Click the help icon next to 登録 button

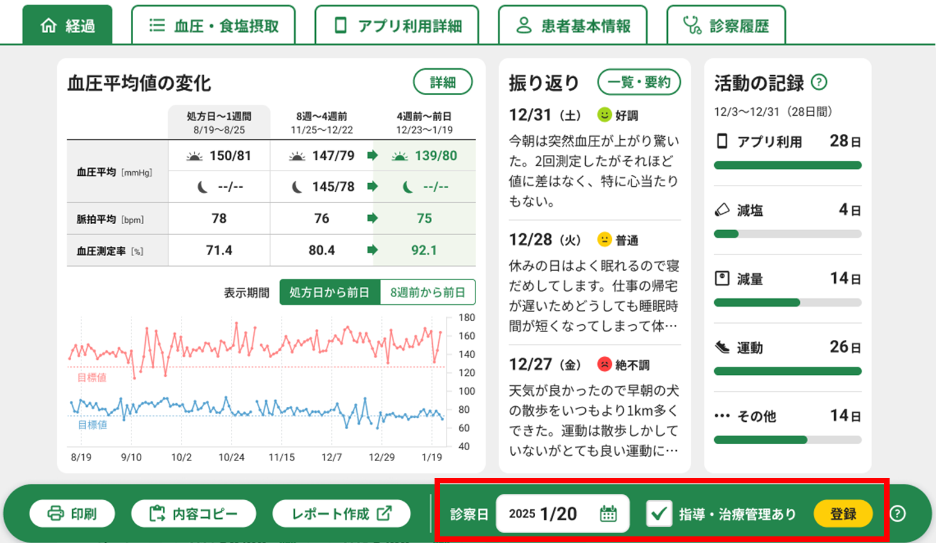pos(897,513)
